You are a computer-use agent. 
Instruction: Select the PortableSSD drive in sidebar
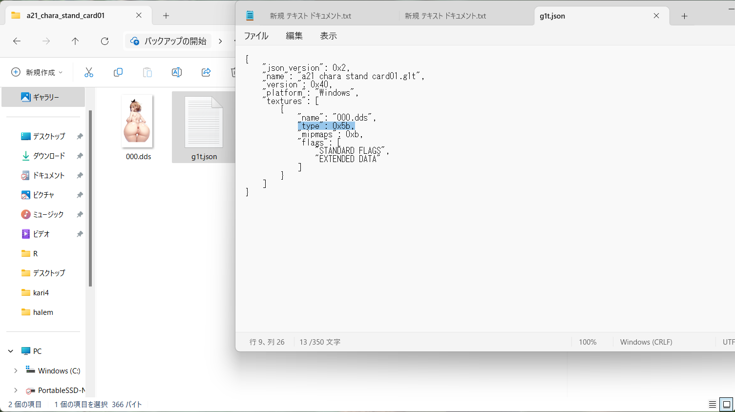(55, 390)
